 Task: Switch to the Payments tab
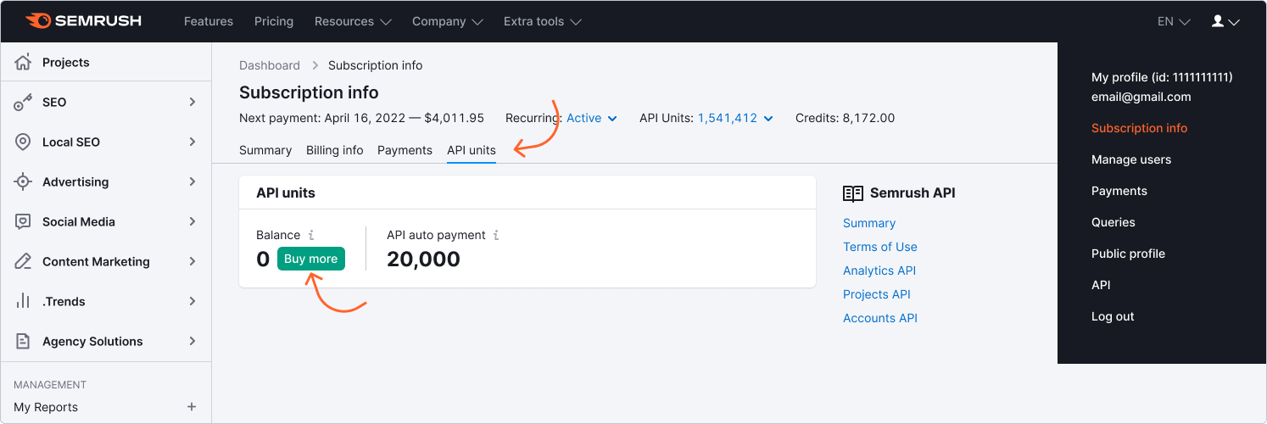(x=405, y=150)
